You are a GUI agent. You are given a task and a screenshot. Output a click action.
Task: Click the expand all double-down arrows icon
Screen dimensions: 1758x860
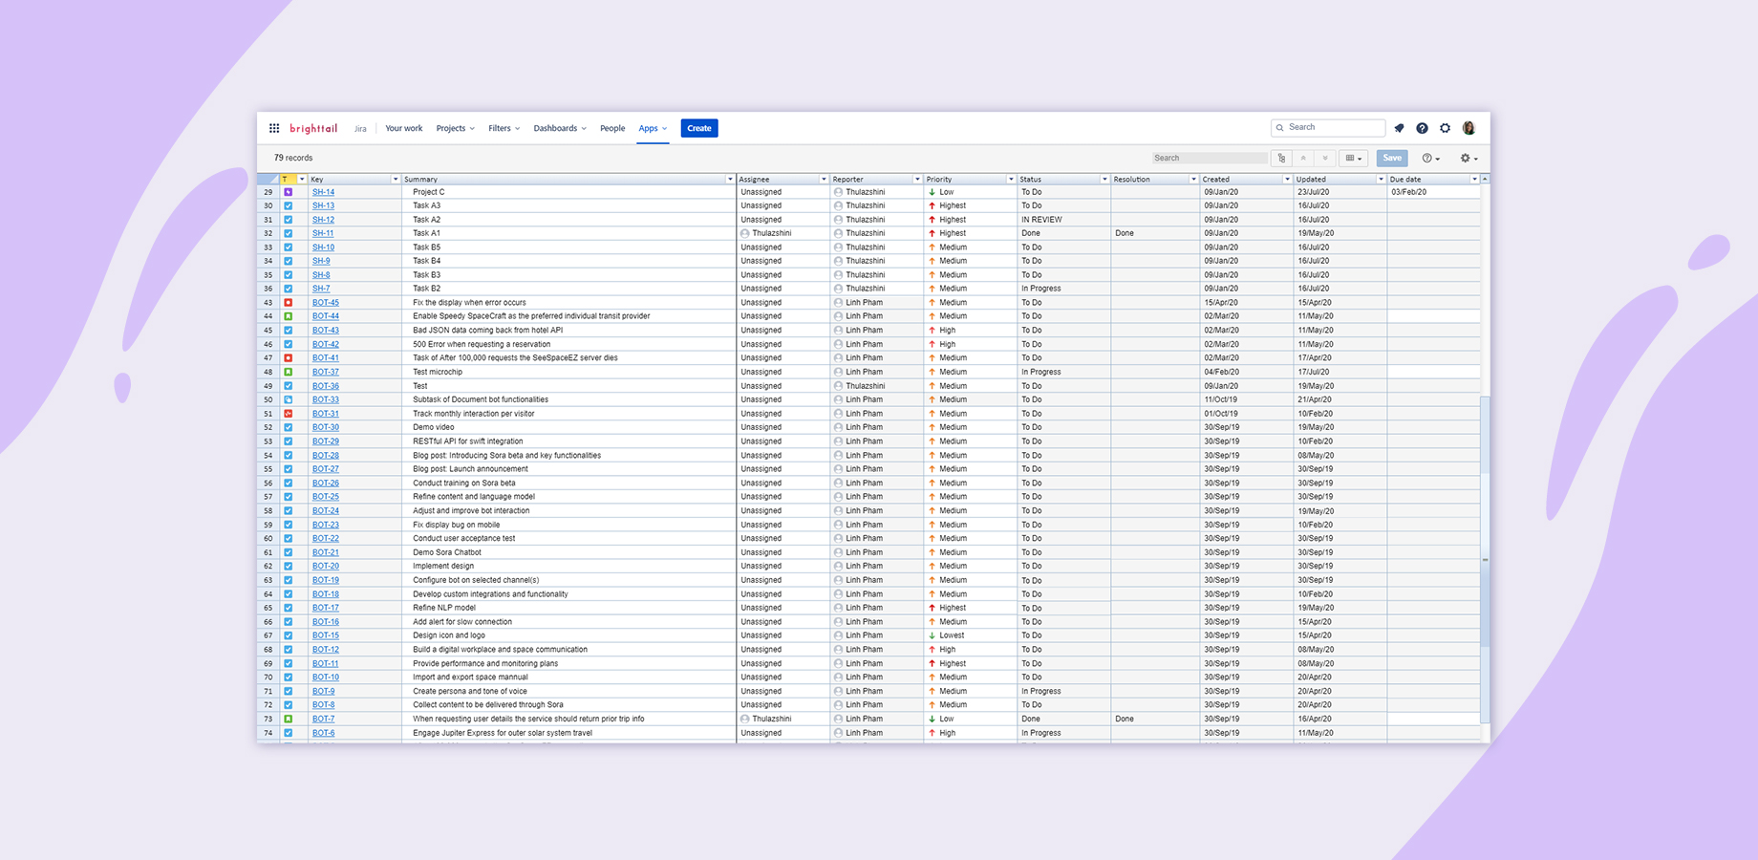1325,159
